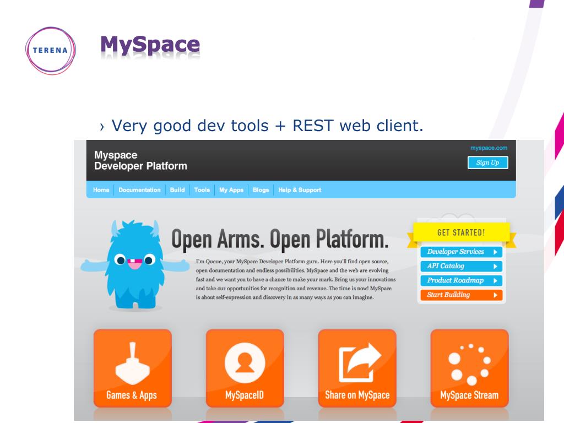The width and height of the screenshot is (564, 423).
Task: Click the TERENA circle logo
Action: click(51, 50)
